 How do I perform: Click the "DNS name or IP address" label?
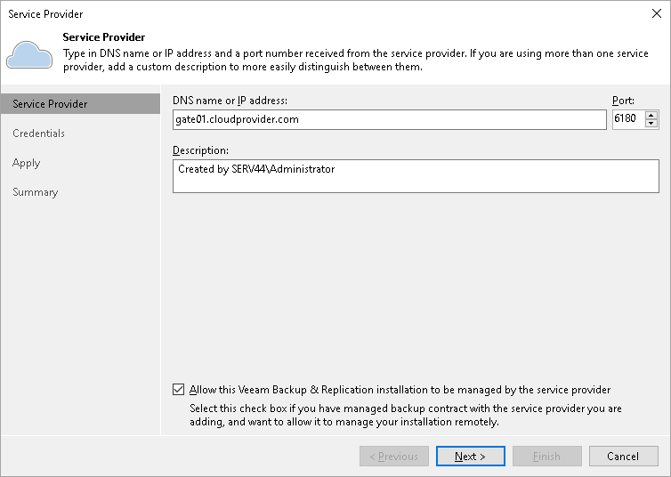point(230,101)
